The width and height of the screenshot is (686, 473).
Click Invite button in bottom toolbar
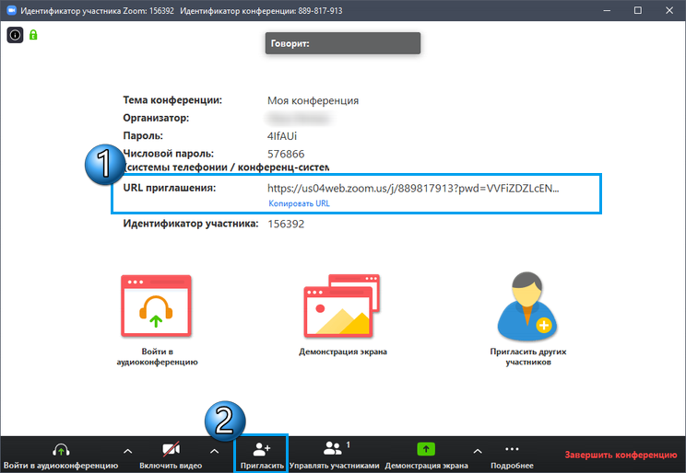pyautogui.click(x=262, y=456)
